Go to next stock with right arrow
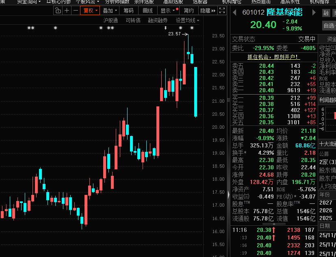 314,13
